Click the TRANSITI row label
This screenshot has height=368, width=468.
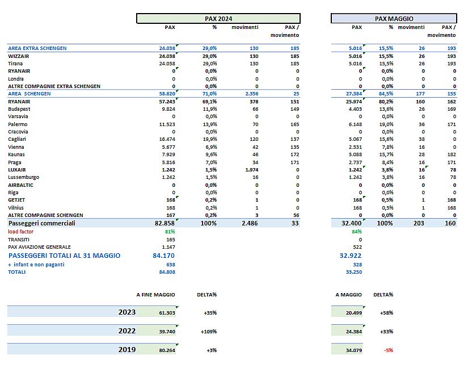coord(19,240)
